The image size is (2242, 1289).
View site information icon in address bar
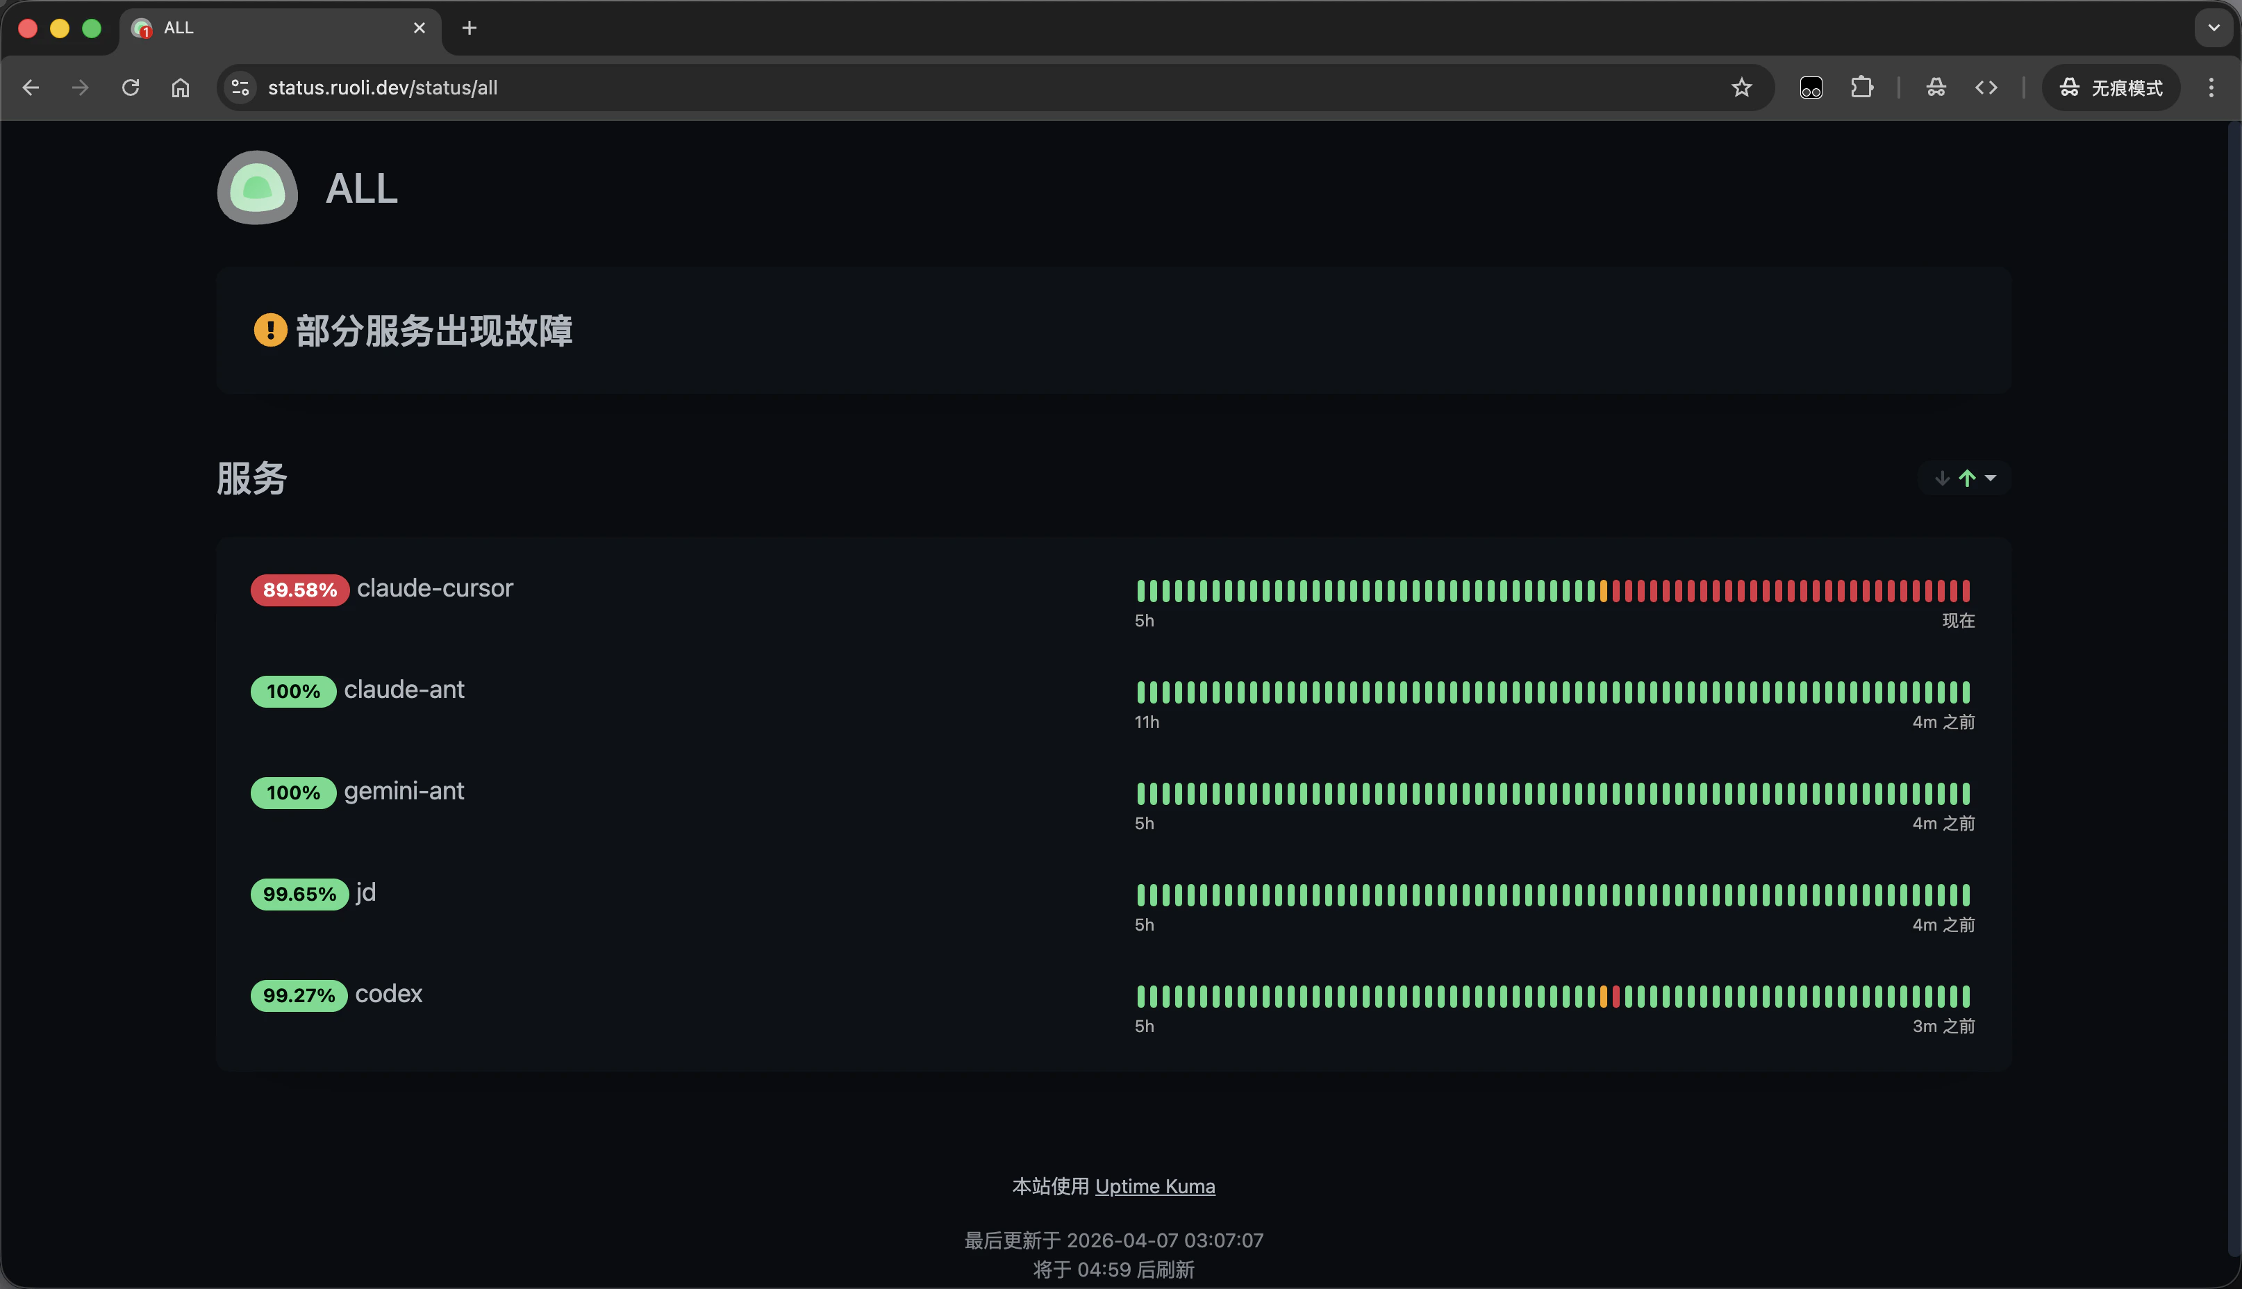click(240, 88)
